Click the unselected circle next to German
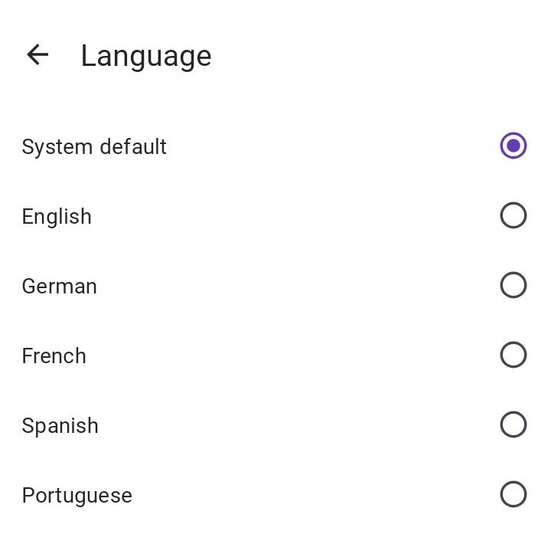The height and width of the screenshot is (544, 551). [513, 285]
